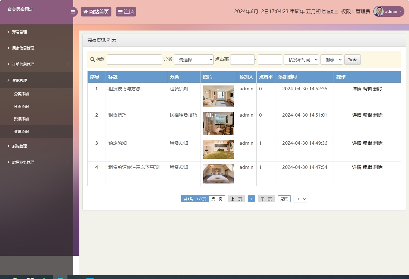The height and width of the screenshot is (279, 409).
Task: Click the 注销 logout button
Action: click(126, 12)
